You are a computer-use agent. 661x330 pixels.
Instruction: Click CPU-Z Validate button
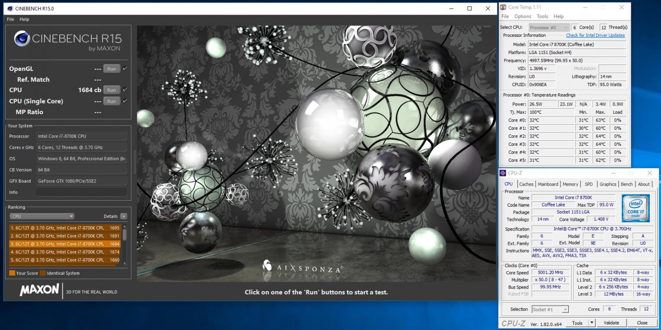(611, 323)
